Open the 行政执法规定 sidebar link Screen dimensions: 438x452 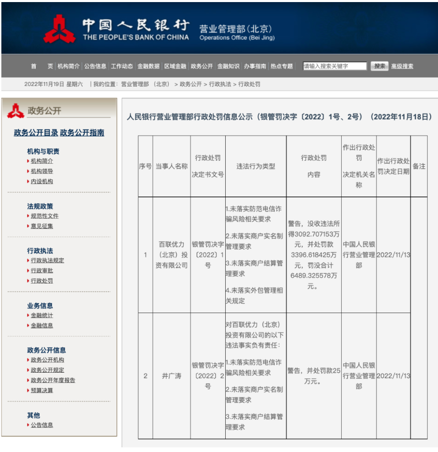(x=48, y=260)
